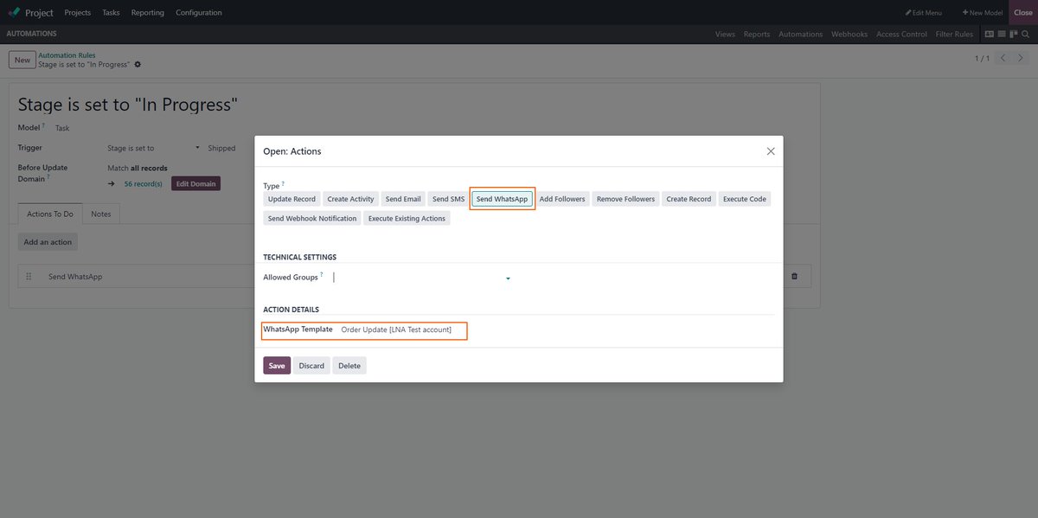Viewport: 1038px width, 518px height.
Task: Open the Configuration menu
Action: (x=199, y=13)
